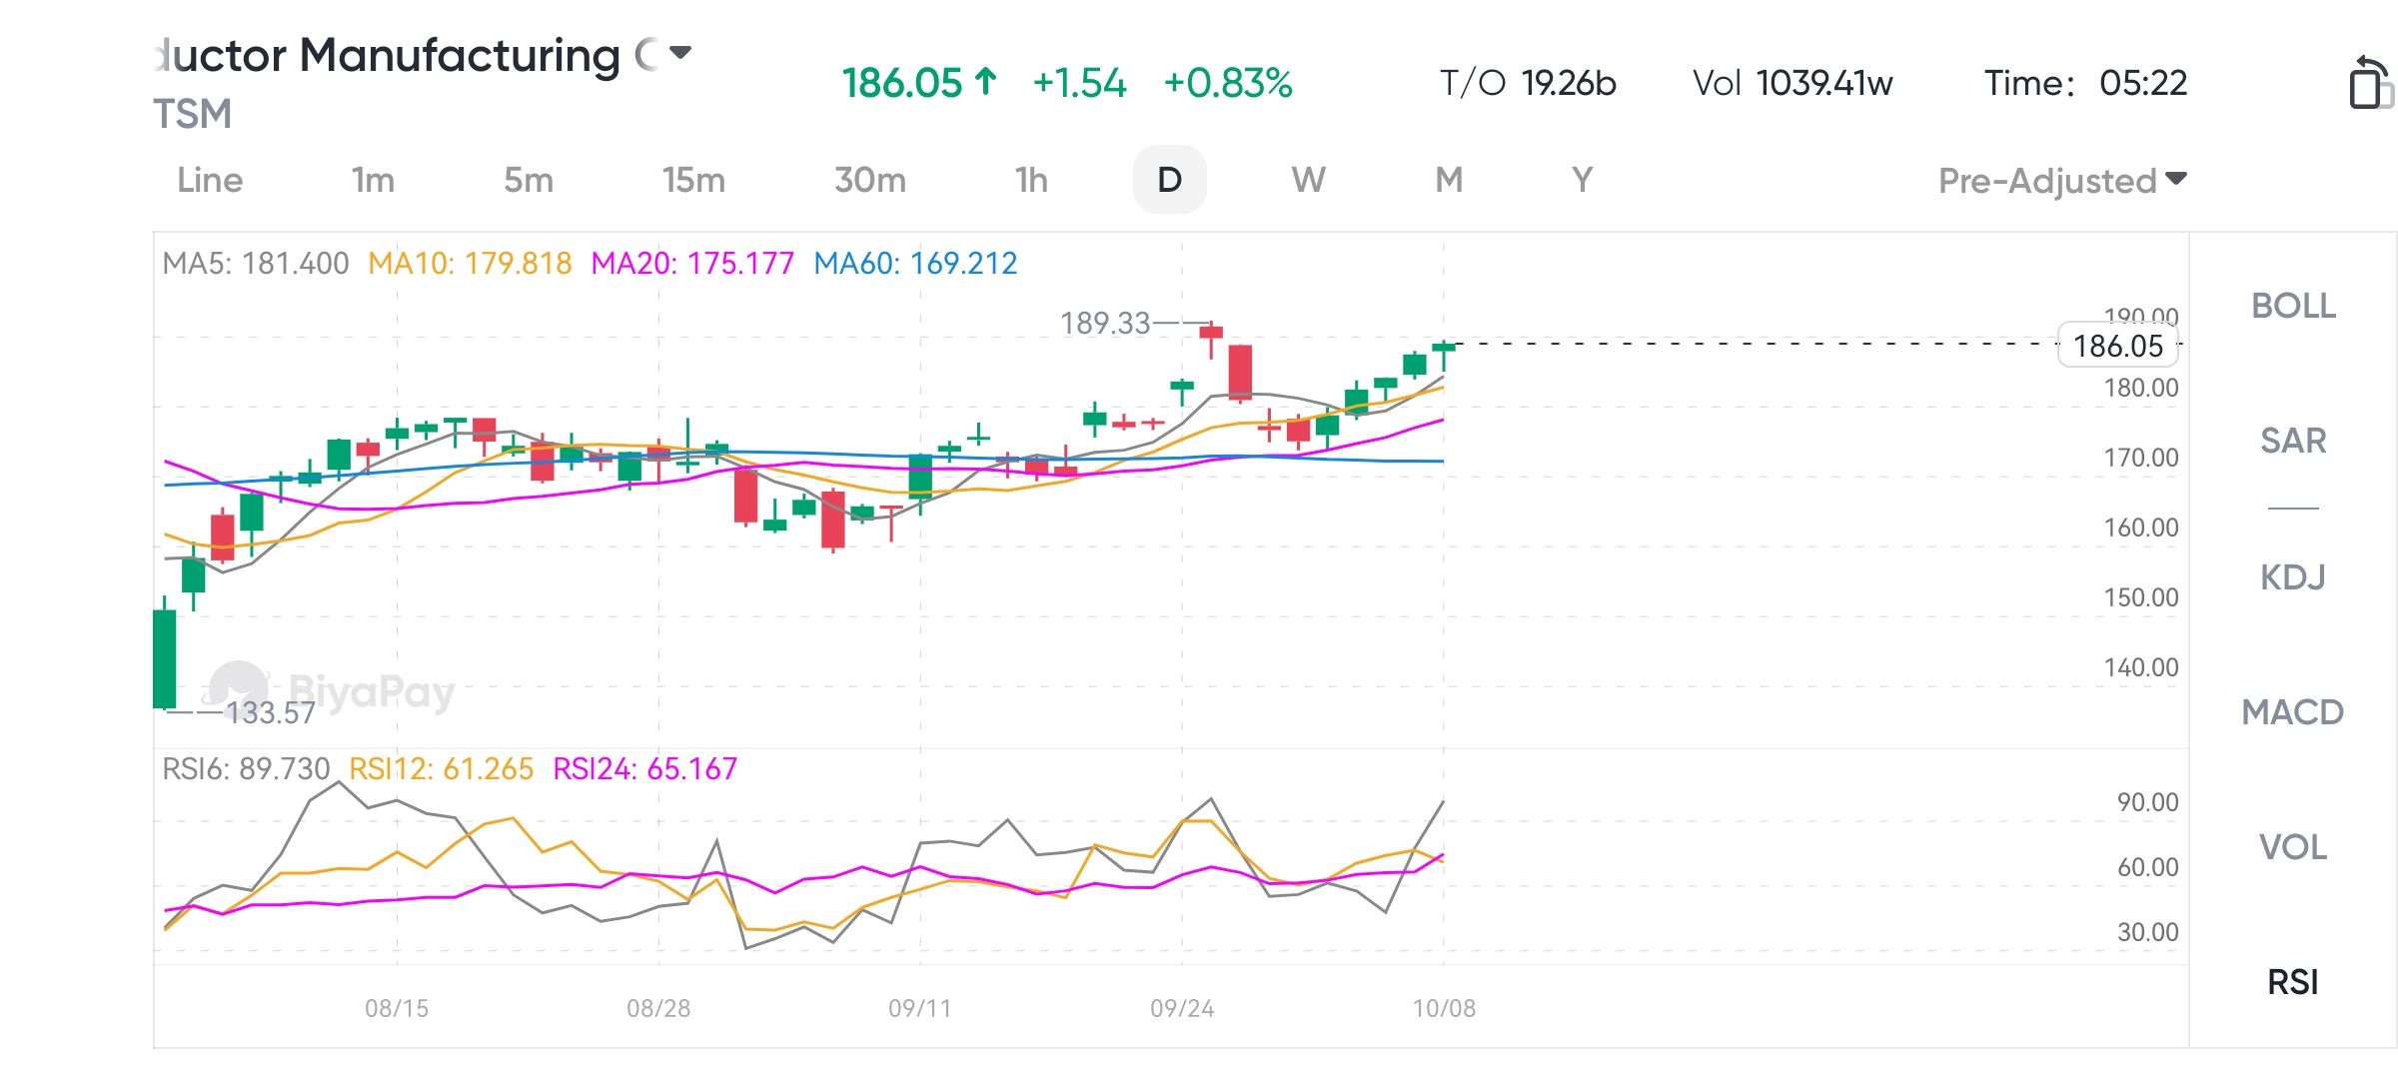Click the 08/15 date on axis
Image resolution: width=2398 pixels, height=1079 pixels.
point(397,1008)
